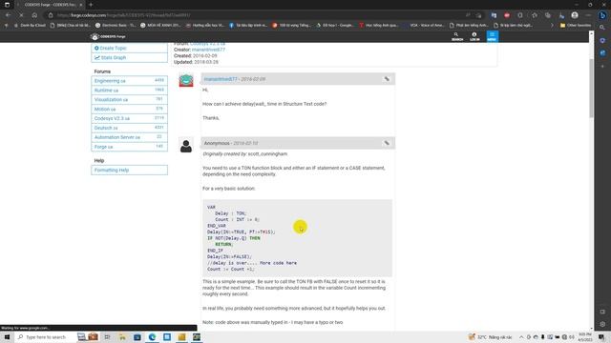Open the Automation Server forum in sidebar
The height and width of the screenshot is (343, 611).
[129, 137]
